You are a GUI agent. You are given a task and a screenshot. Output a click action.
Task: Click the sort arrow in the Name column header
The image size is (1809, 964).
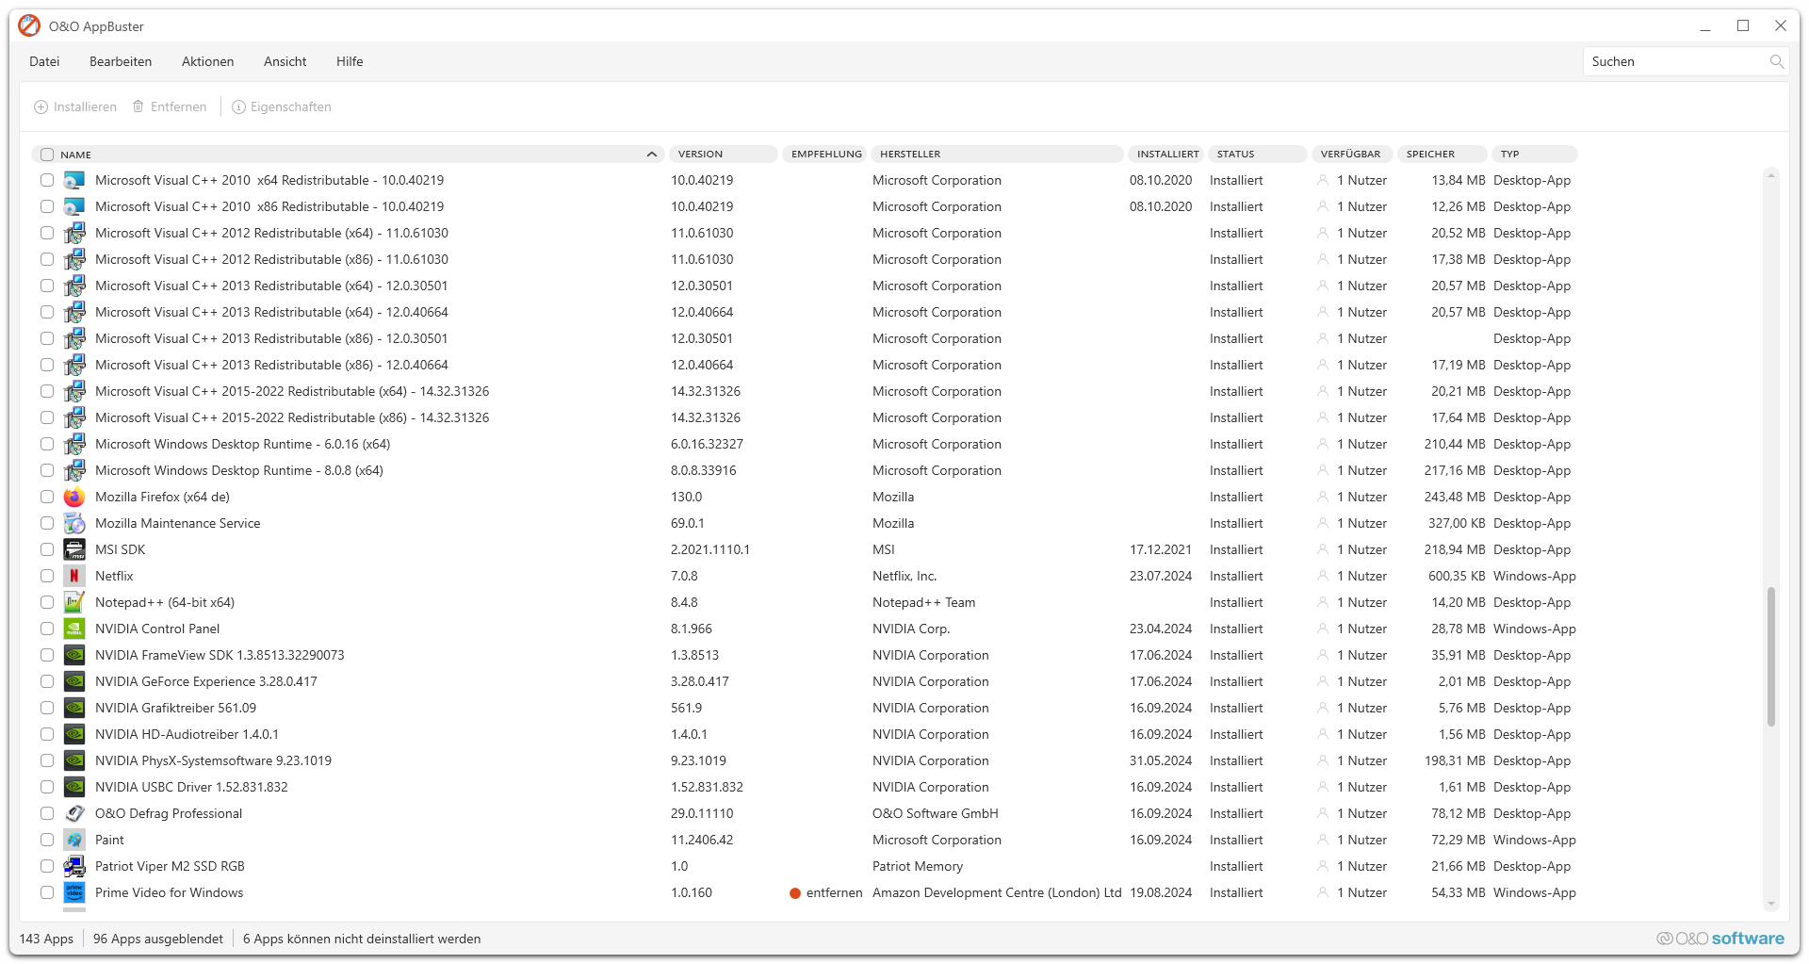pos(651,155)
